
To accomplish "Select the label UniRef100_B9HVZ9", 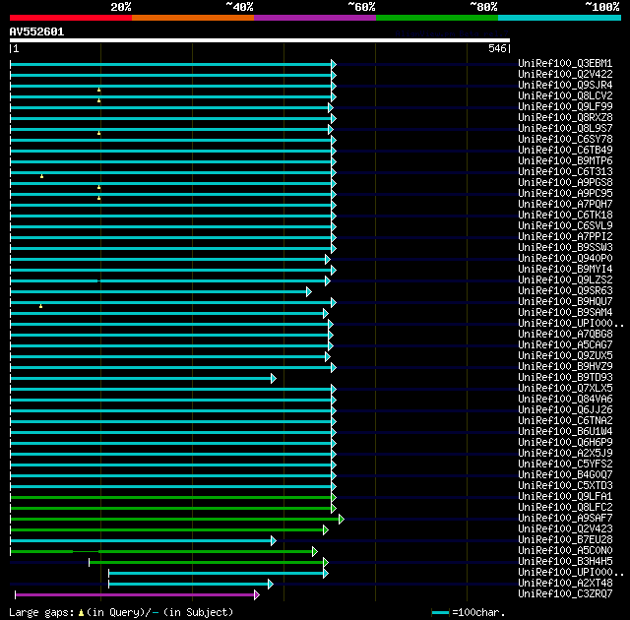I will (565, 367).
